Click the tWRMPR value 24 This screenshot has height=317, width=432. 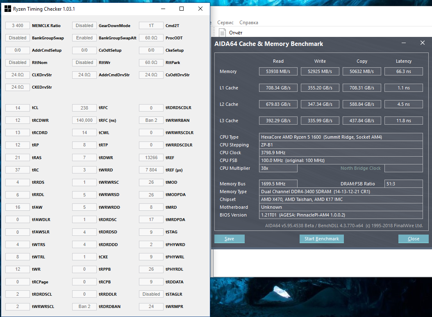click(x=151, y=306)
